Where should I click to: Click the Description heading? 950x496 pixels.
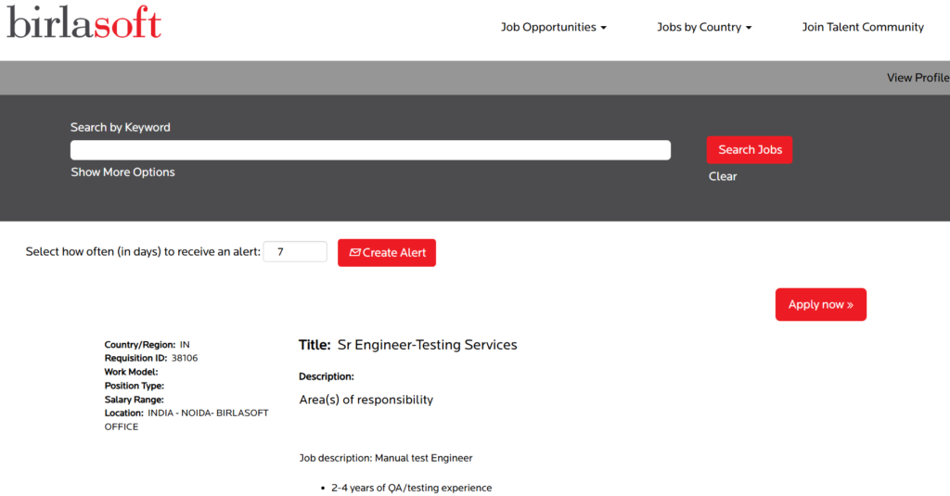[x=326, y=376]
